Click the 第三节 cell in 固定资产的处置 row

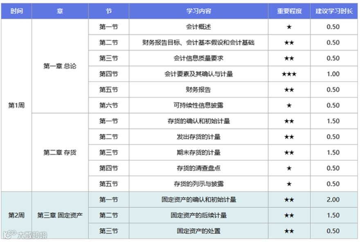coord(108,231)
